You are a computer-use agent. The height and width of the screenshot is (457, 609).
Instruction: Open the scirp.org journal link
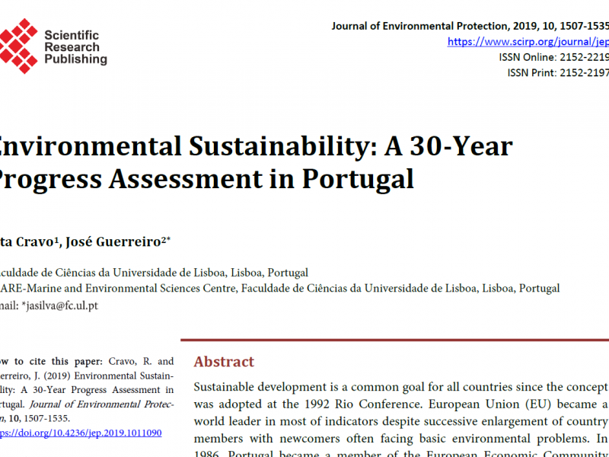click(528, 42)
